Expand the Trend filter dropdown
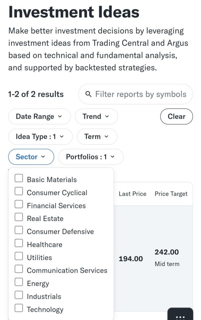Viewport: 201px width, 320px height. (96, 117)
